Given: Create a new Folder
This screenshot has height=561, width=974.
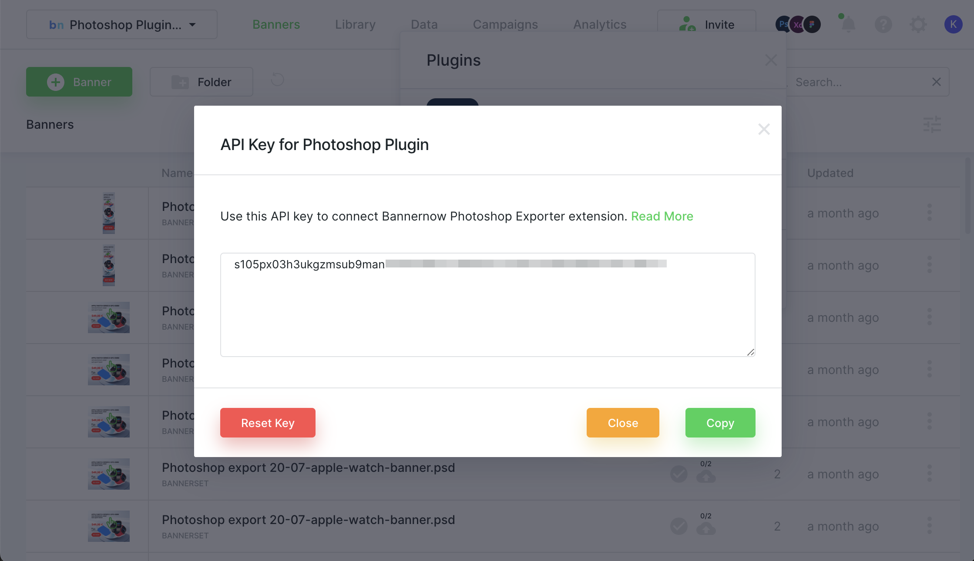Looking at the screenshot, I should [202, 82].
